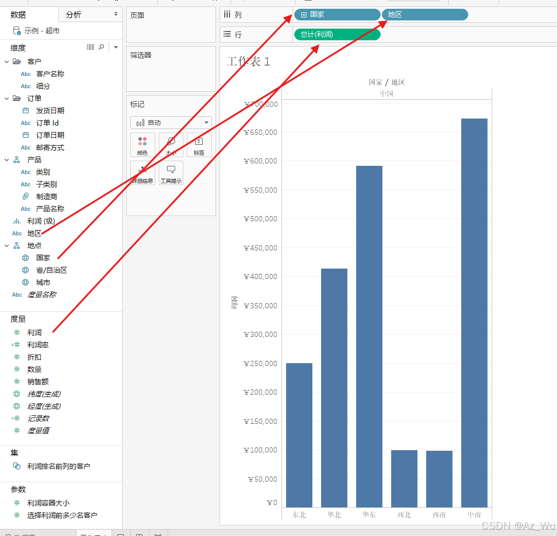Screen dimensions: 557x536
Task: Select the 地区 pill on Columns shelf
Action: click(425, 15)
